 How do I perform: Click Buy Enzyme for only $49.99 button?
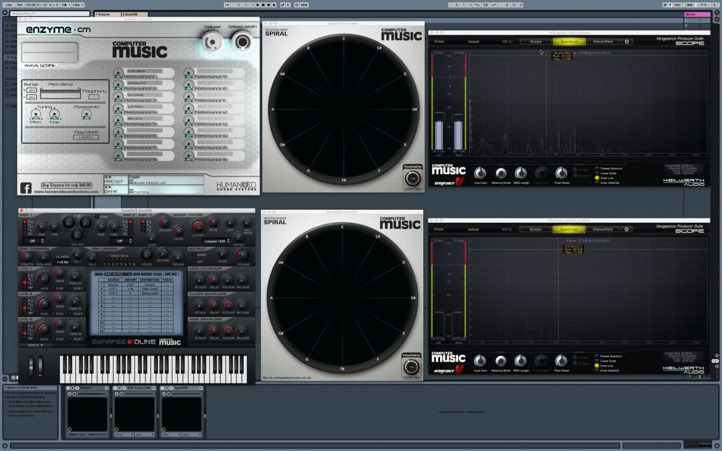(x=67, y=185)
